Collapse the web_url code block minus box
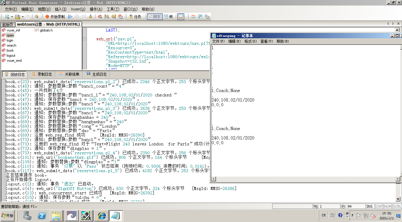 click(x=85, y=39)
